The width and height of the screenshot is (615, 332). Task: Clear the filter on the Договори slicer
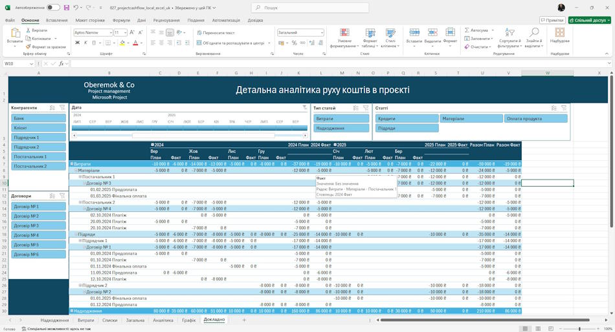[x=62, y=196]
